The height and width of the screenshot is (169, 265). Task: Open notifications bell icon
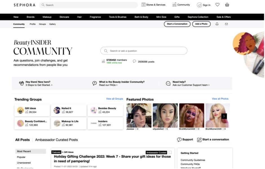(217, 24)
